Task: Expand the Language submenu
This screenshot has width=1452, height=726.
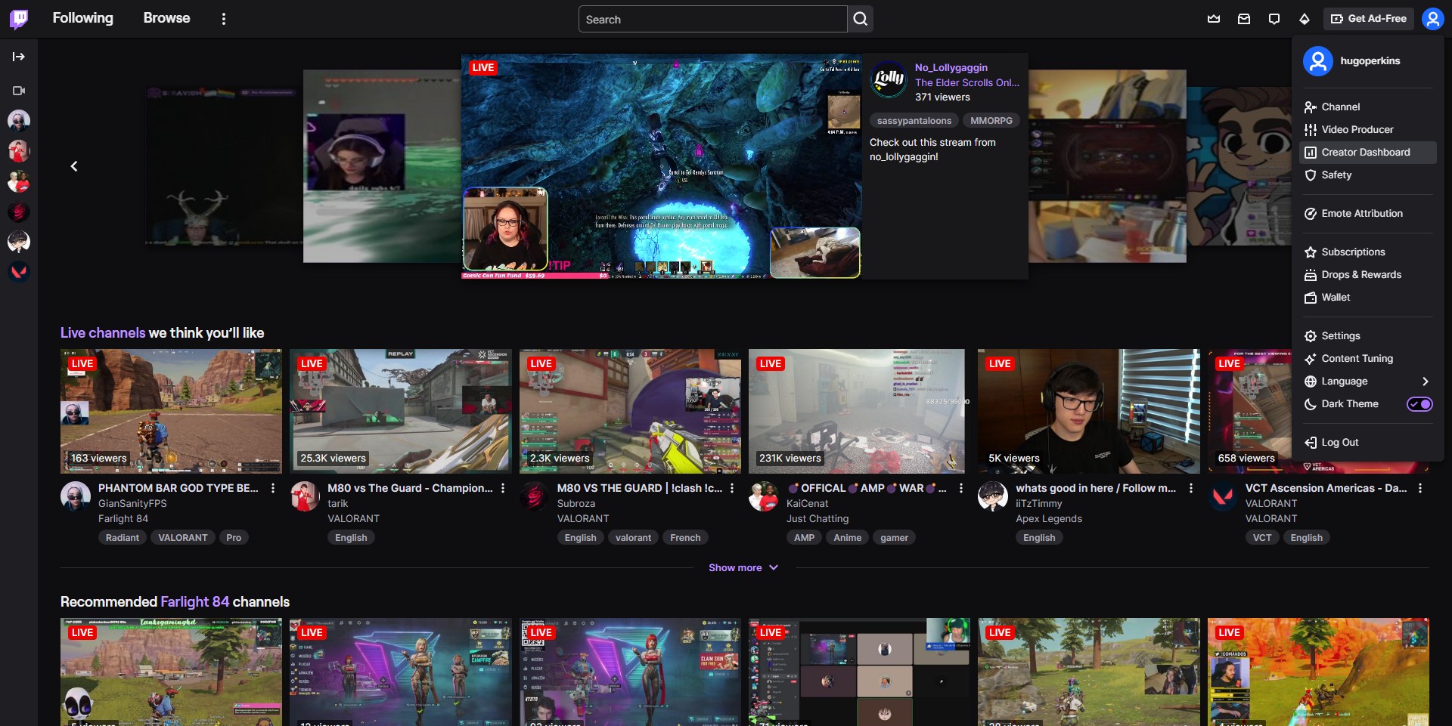Action: tap(1367, 382)
